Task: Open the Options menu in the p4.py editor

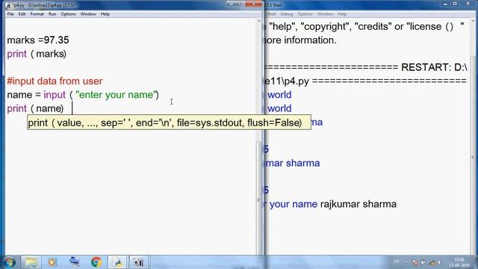Action: (68, 14)
